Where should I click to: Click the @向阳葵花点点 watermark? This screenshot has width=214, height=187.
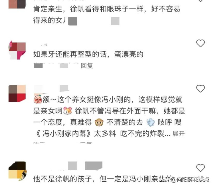pyautogui.click(x=190, y=179)
